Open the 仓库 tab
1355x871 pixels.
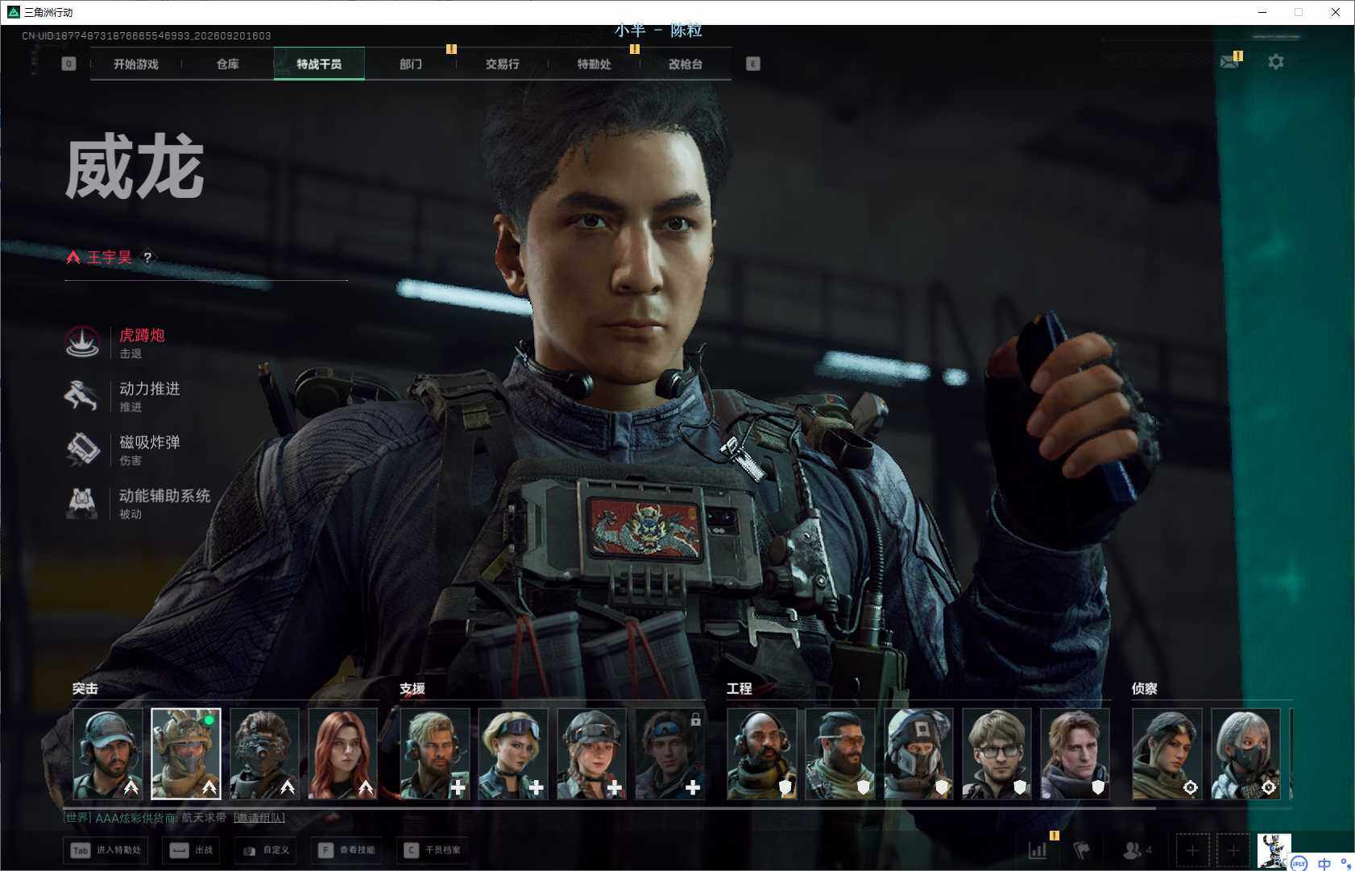(x=228, y=64)
